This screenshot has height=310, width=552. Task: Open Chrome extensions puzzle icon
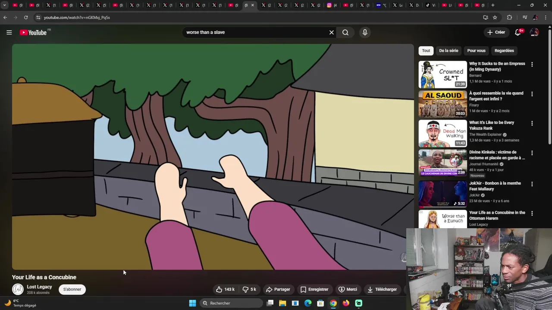pyautogui.click(x=509, y=17)
